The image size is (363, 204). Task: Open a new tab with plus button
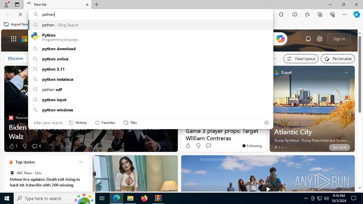97,5
